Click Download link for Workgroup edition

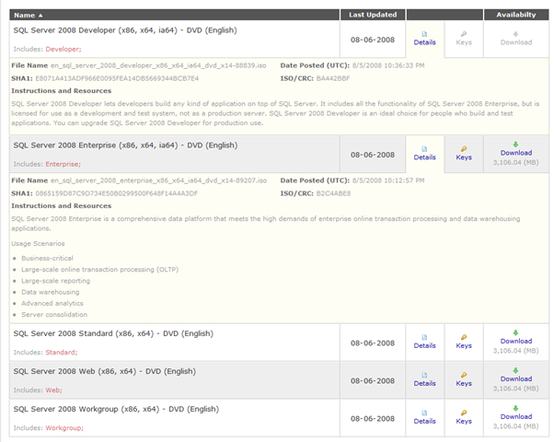516,416
